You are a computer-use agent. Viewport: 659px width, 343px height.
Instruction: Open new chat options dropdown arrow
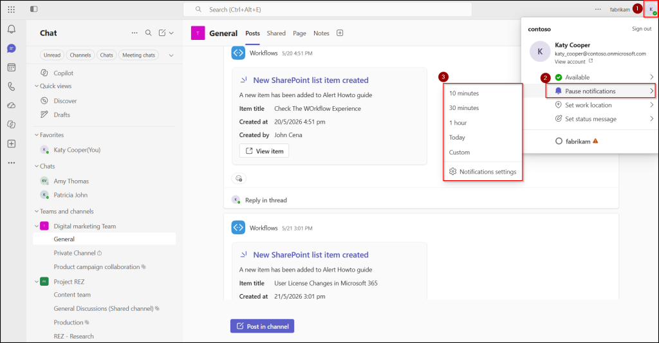click(171, 33)
